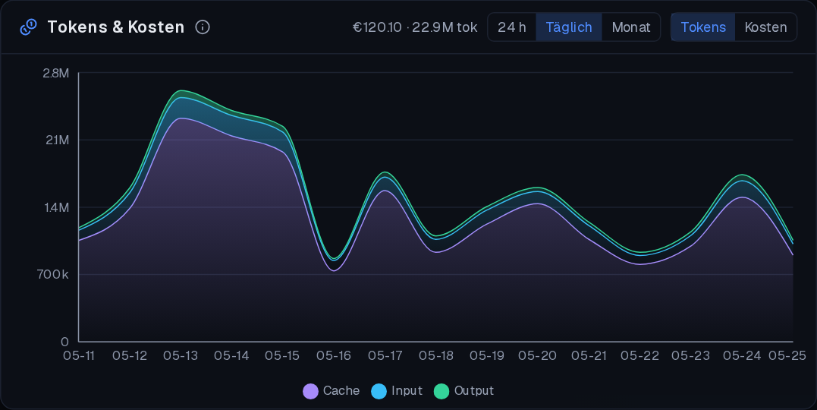
Task: Click the 05-16 x-axis date label
Action: pos(334,356)
